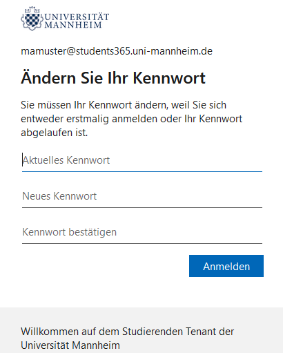Viewport: 283px width, 353px height.
Task: Click the mamuster account email address
Action: 117,51
